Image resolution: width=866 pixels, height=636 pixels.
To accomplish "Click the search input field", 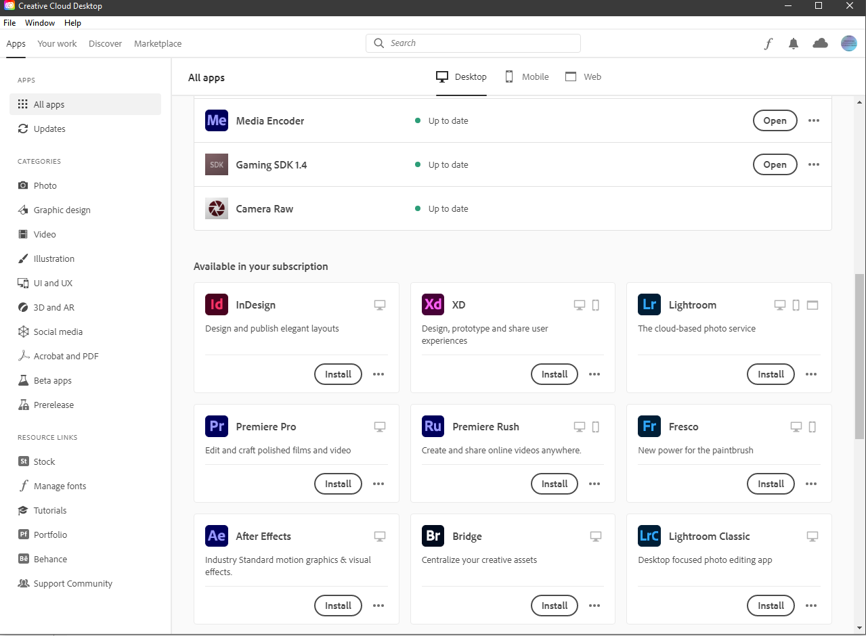I will coord(473,43).
